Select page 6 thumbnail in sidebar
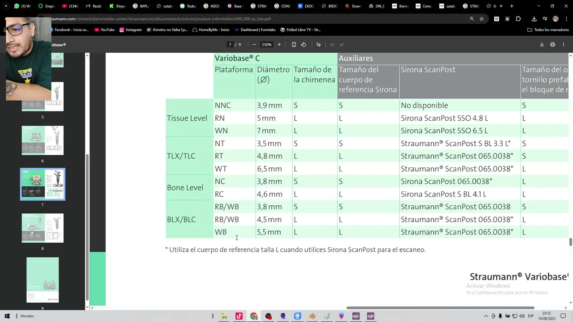Image resolution: width=573 pixels, height=322 pixels. pos(43,140)
